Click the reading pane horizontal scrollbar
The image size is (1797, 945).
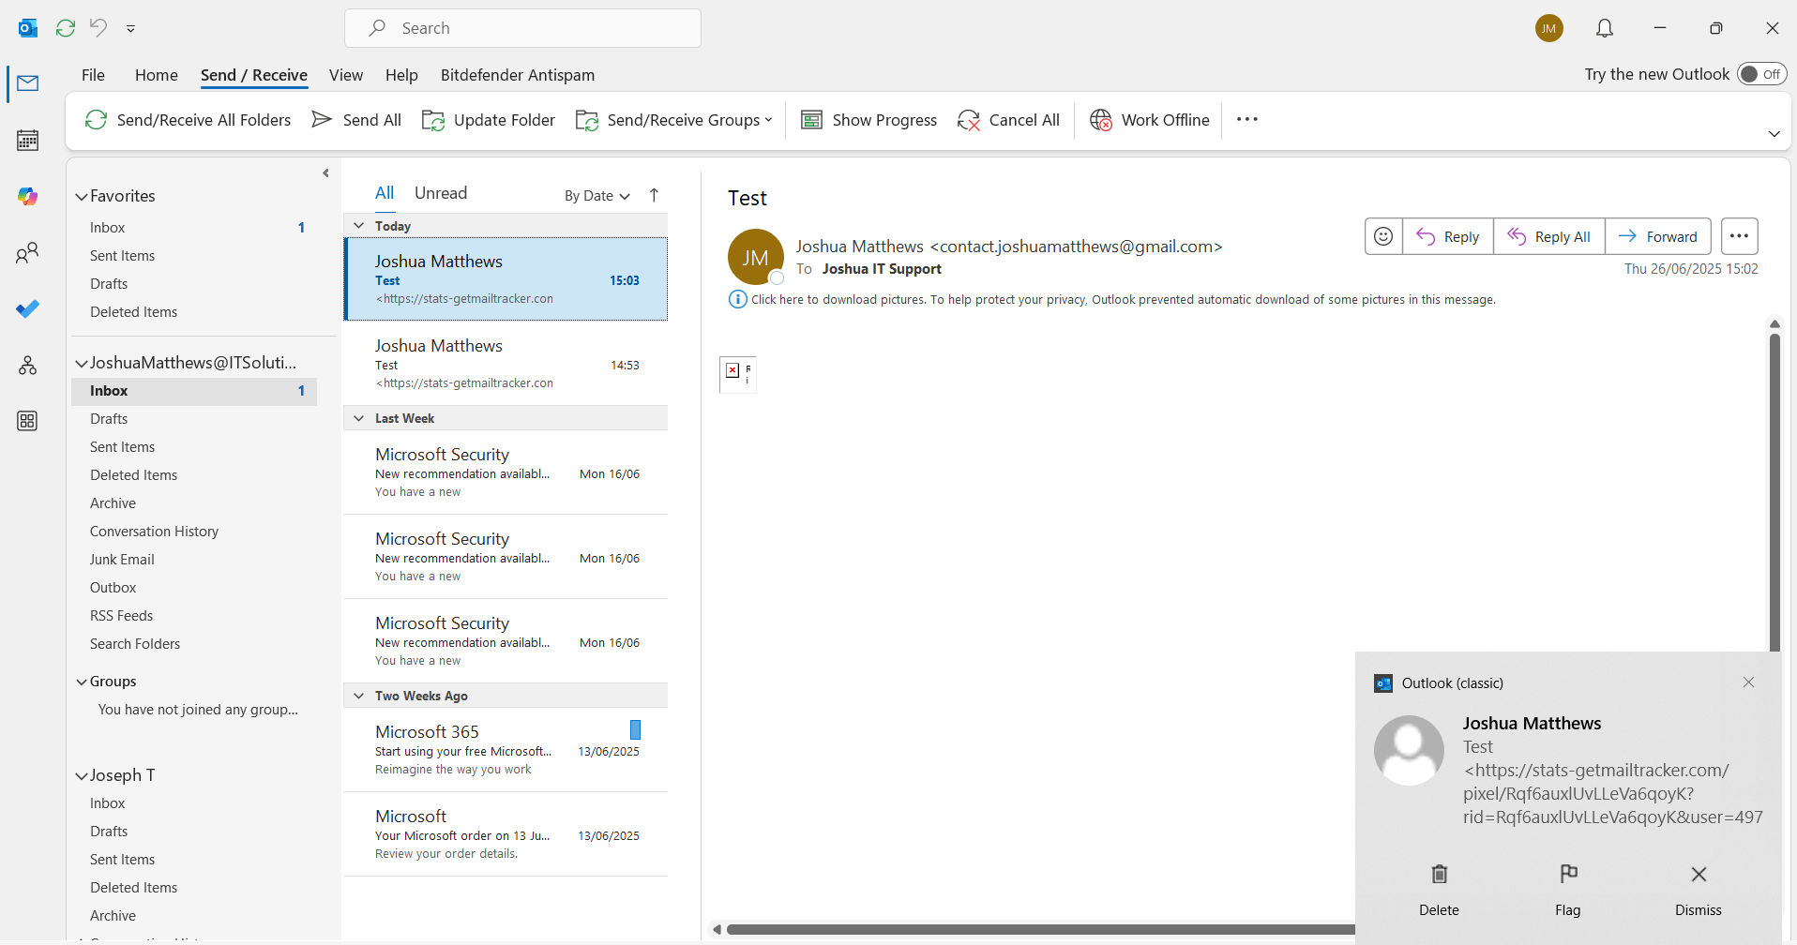coord(1041,930)
